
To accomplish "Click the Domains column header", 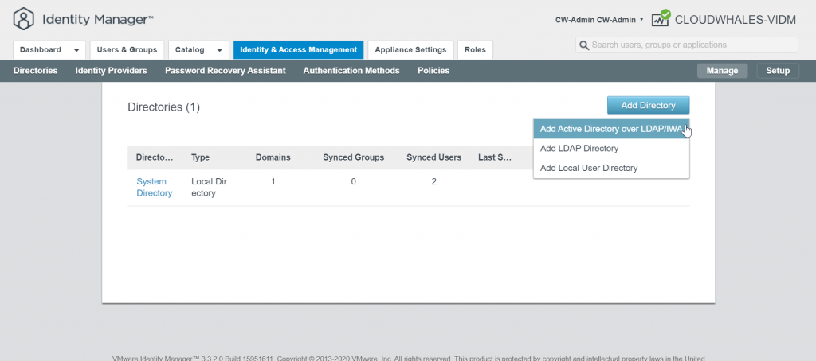I will coord(273,157).
